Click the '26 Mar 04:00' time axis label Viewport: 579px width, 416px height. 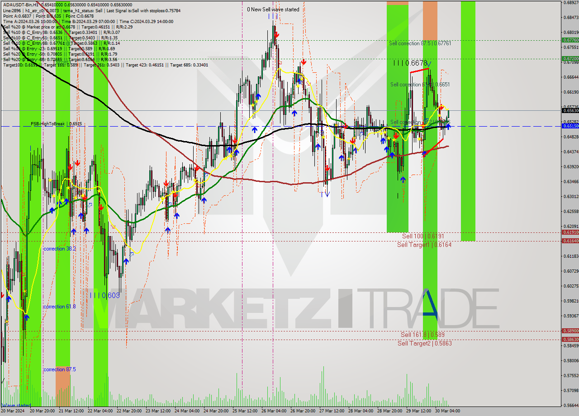click(x=274, y=411)
